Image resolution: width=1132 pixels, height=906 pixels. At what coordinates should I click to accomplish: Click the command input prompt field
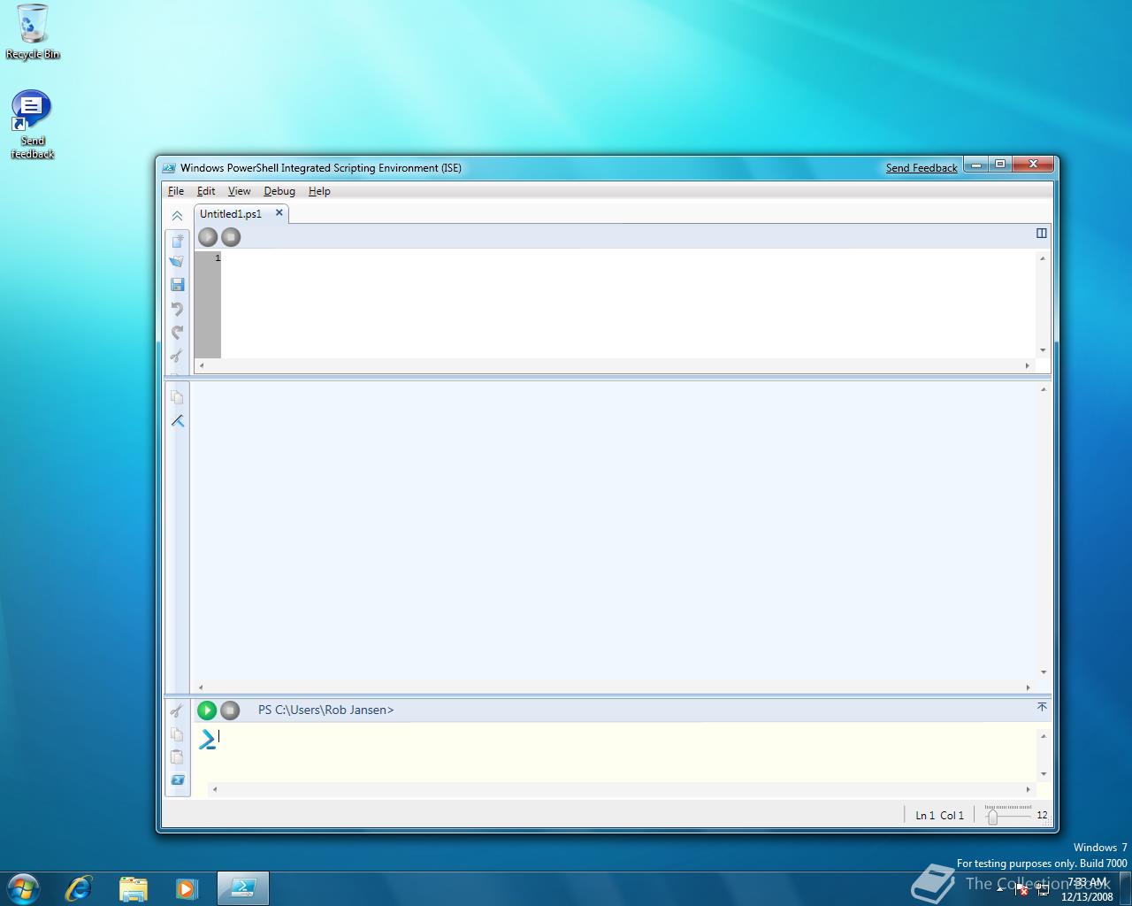[x=626, y=753]
